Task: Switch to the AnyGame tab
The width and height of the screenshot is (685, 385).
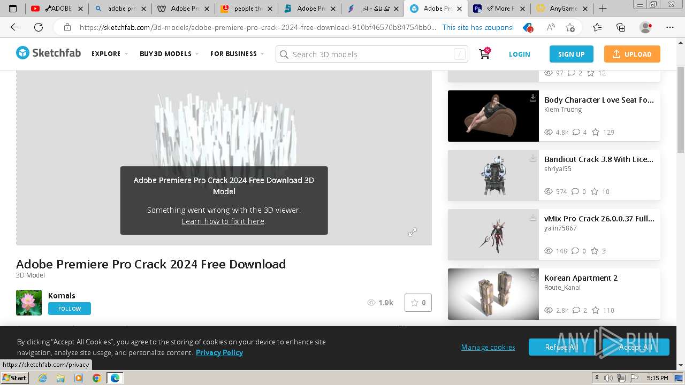Action: coord(562,9)
